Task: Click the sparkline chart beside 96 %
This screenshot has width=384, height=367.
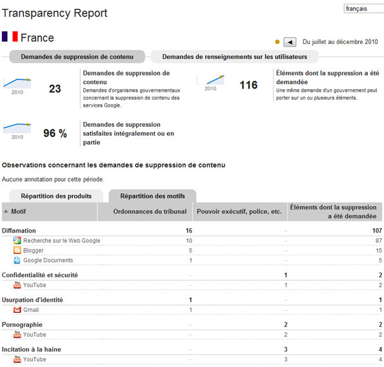Action: pos(17,128)
